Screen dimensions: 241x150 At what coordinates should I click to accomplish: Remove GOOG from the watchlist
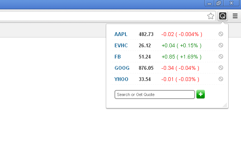tap(221, 67)
